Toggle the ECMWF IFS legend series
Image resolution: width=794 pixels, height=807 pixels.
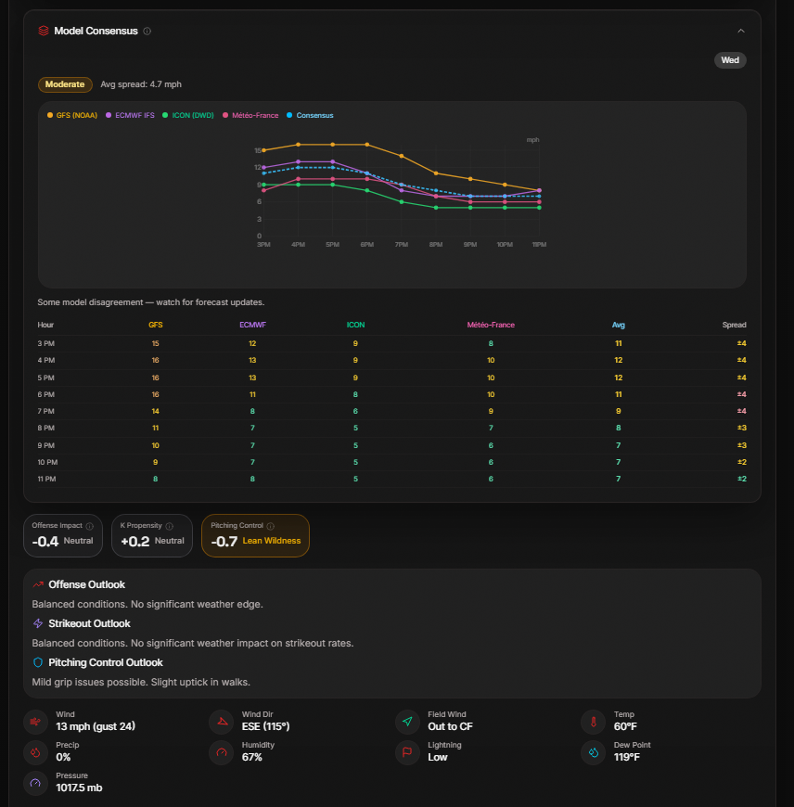[130, 115]
